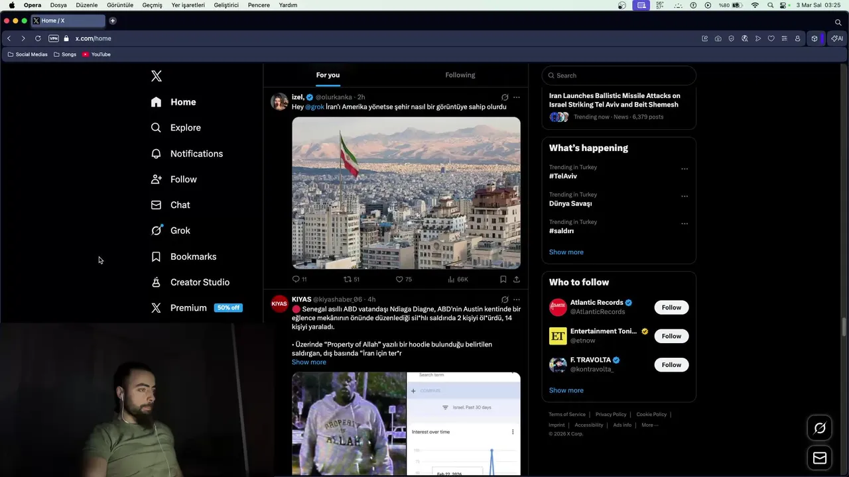The image size is (849, 477).
Task: Open the #TelAviv trending topic
Action: point(563,176)
